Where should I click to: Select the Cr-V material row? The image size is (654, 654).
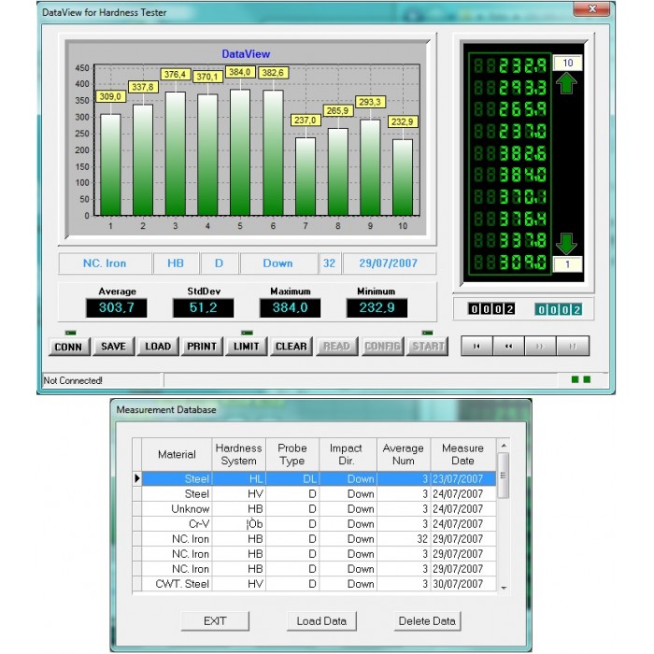click(318, 524)
